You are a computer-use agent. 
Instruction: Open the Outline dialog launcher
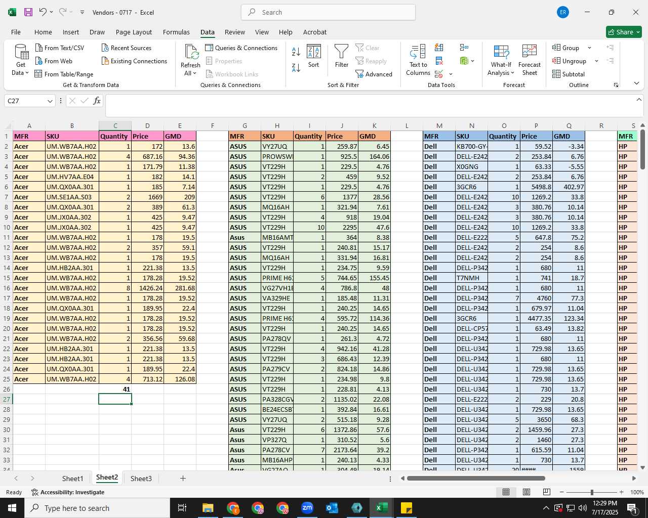[616, 85]
